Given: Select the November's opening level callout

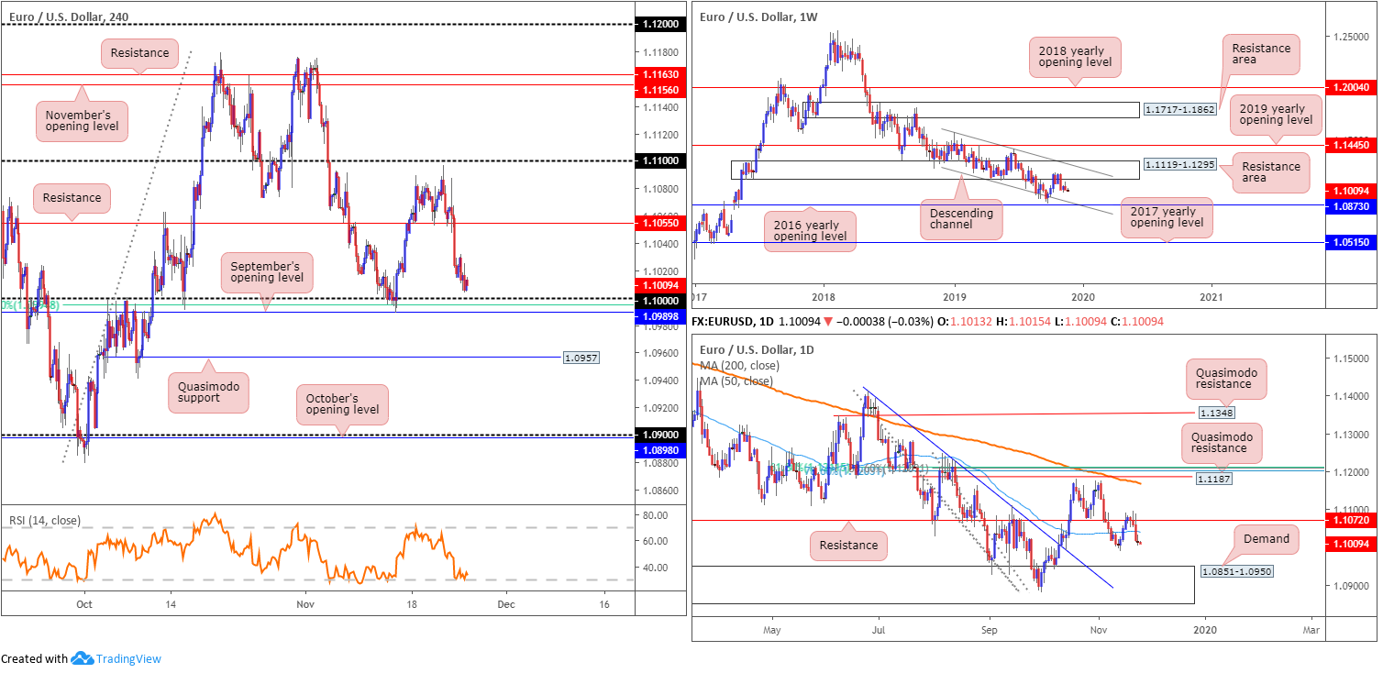Looking at the screenshot, I should click(x=82, y=121).
